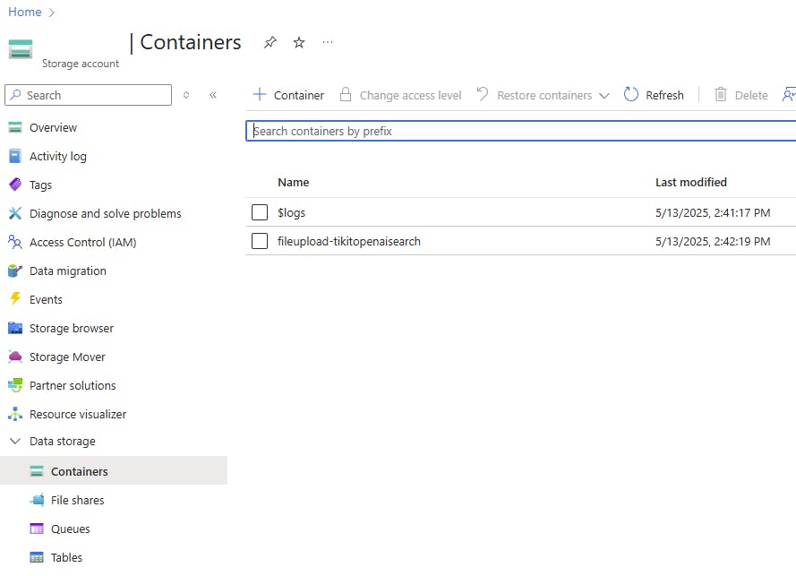Pin the Containers page with pushpin icon

[270, 42]
